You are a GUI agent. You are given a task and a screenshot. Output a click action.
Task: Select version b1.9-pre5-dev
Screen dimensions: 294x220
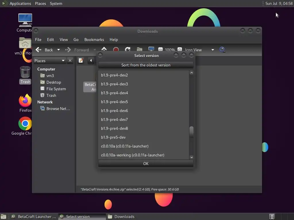click(x=144, y=137)
